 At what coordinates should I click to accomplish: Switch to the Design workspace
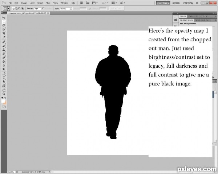point(176,3)
